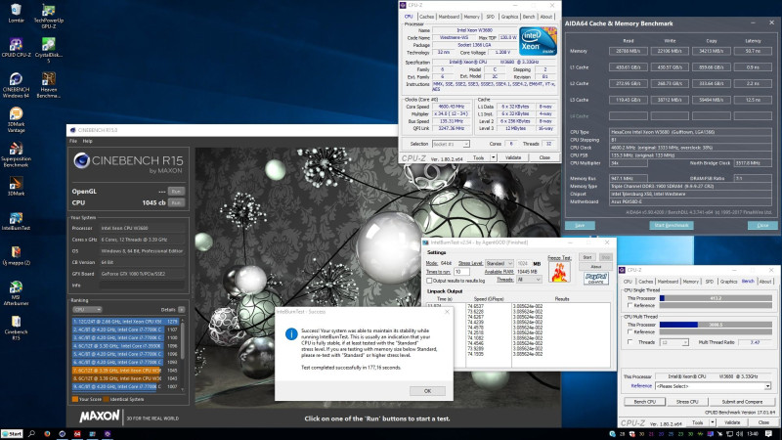Click Start Benchmark in AIDA64 window
782x440 pixels.
coord(672,226)
